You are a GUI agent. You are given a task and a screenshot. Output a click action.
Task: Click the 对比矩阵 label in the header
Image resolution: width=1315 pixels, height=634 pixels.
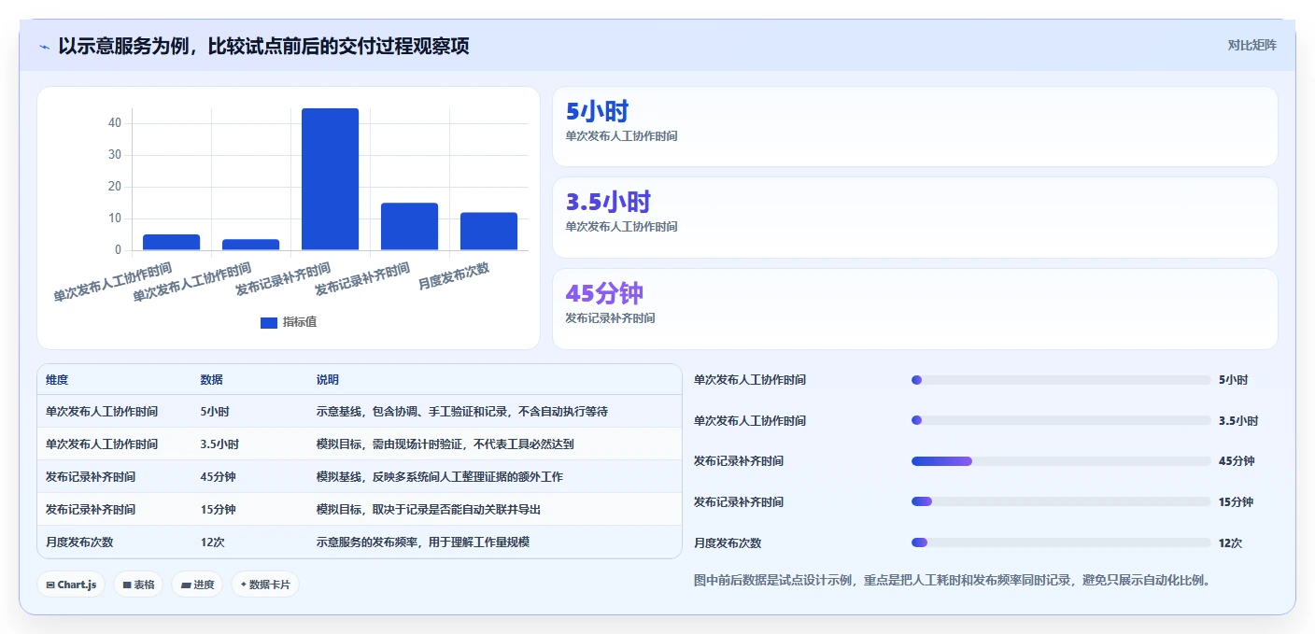(1251, 45)
